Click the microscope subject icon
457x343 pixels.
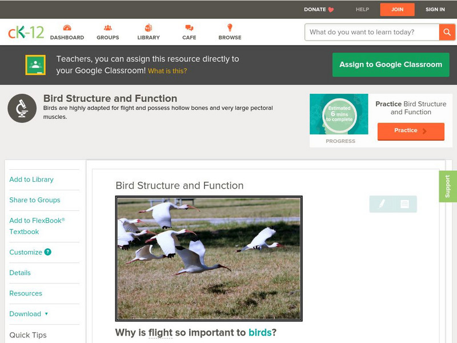22,108
